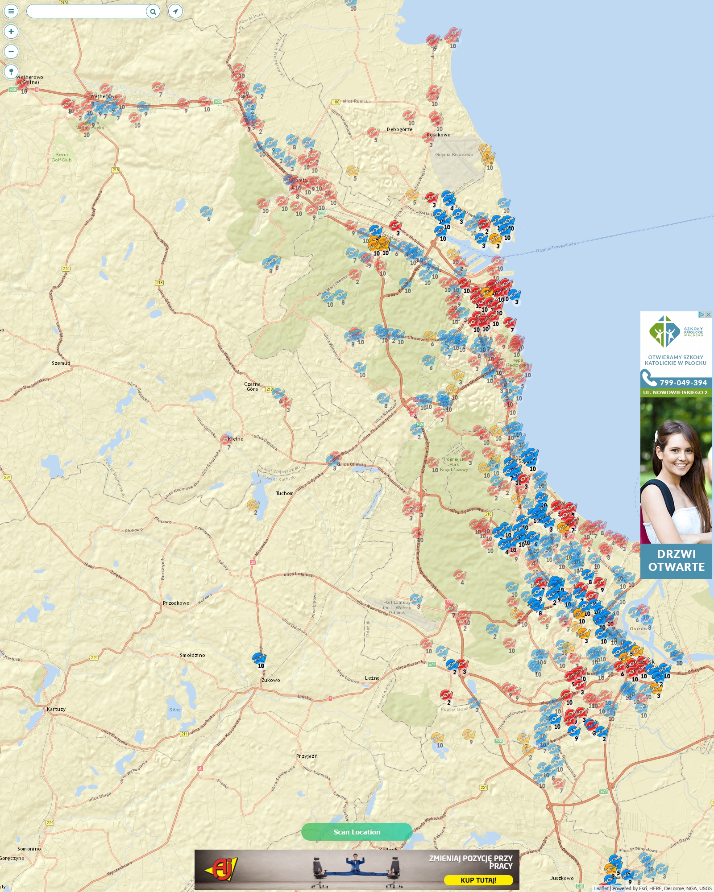Open AdChoices info on the school ad
This screenshot has width=714, height=892.
pyautogui.click(x=702, y=314)
